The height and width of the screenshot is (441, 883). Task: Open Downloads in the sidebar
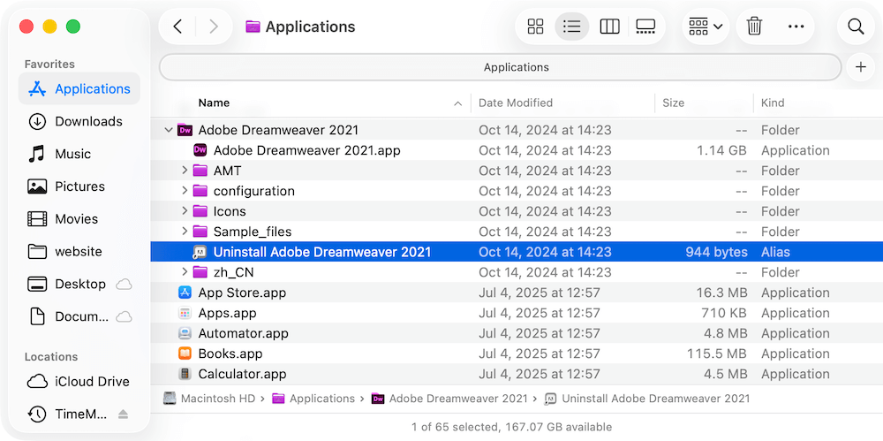(79, 121)
